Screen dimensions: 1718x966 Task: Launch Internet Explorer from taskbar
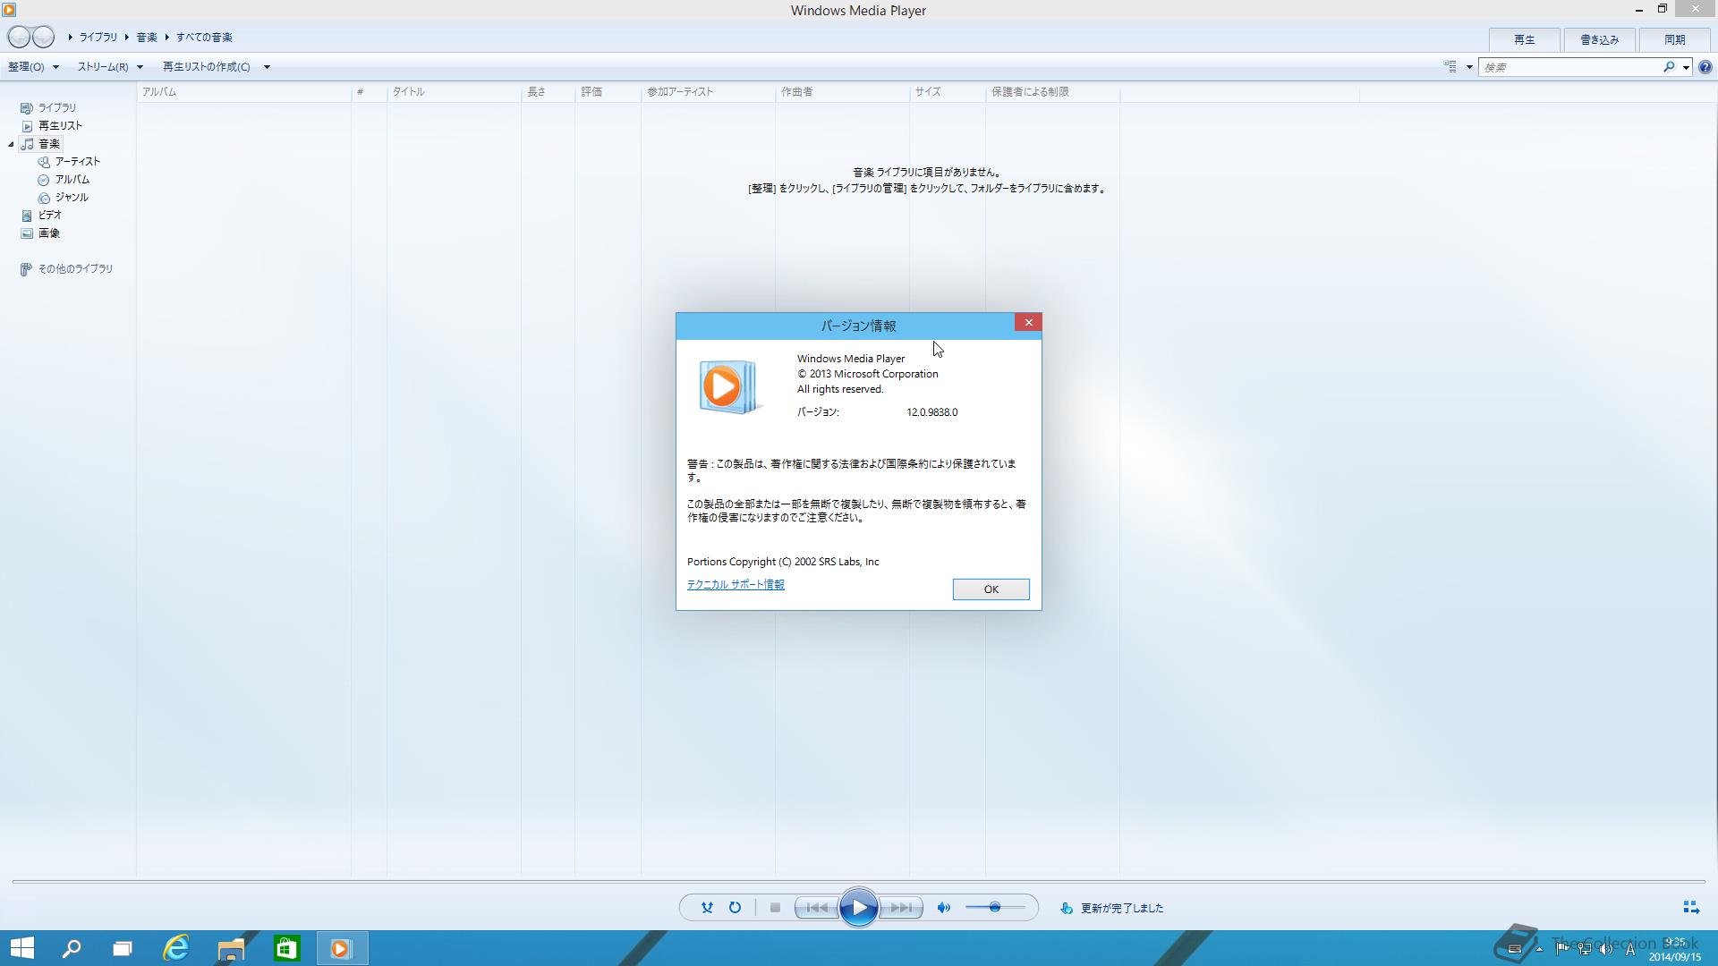coord(176,948)
